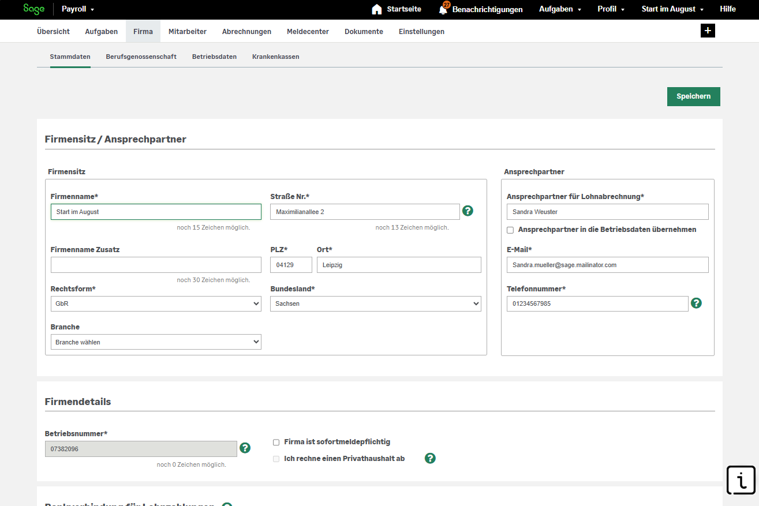Viewport: 759px width, 506px height.
Task: Go to the Abrechnungen section
Action: pos(246,32)
